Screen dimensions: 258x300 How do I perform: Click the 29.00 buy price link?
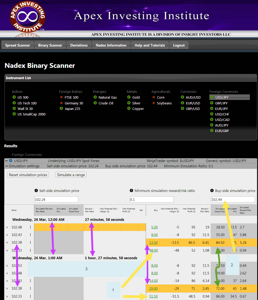153,288
